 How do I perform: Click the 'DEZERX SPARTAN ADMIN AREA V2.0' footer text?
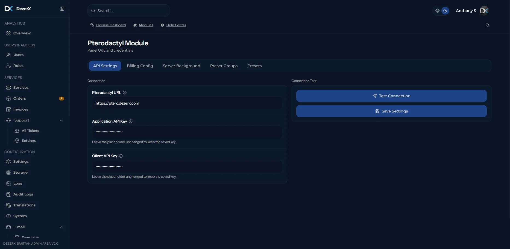[x=31, y=244]
